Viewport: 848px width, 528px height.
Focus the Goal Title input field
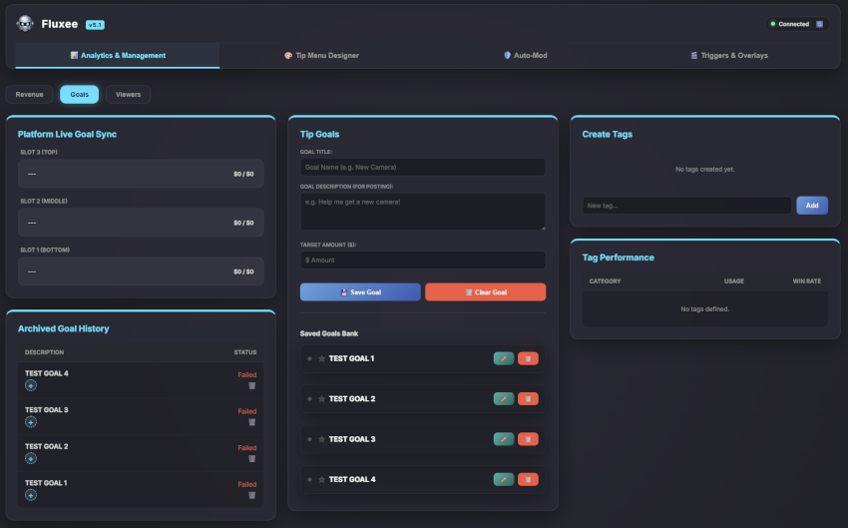[x=422, y=167]
